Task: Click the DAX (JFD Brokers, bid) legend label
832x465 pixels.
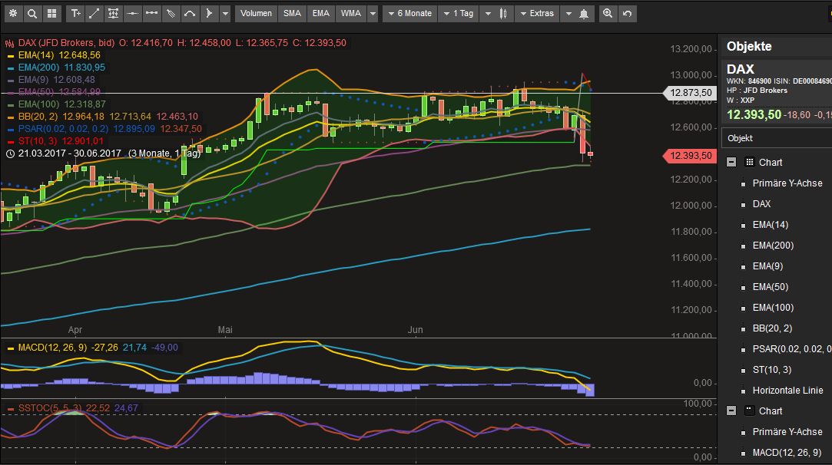Action: coord(66,43)
